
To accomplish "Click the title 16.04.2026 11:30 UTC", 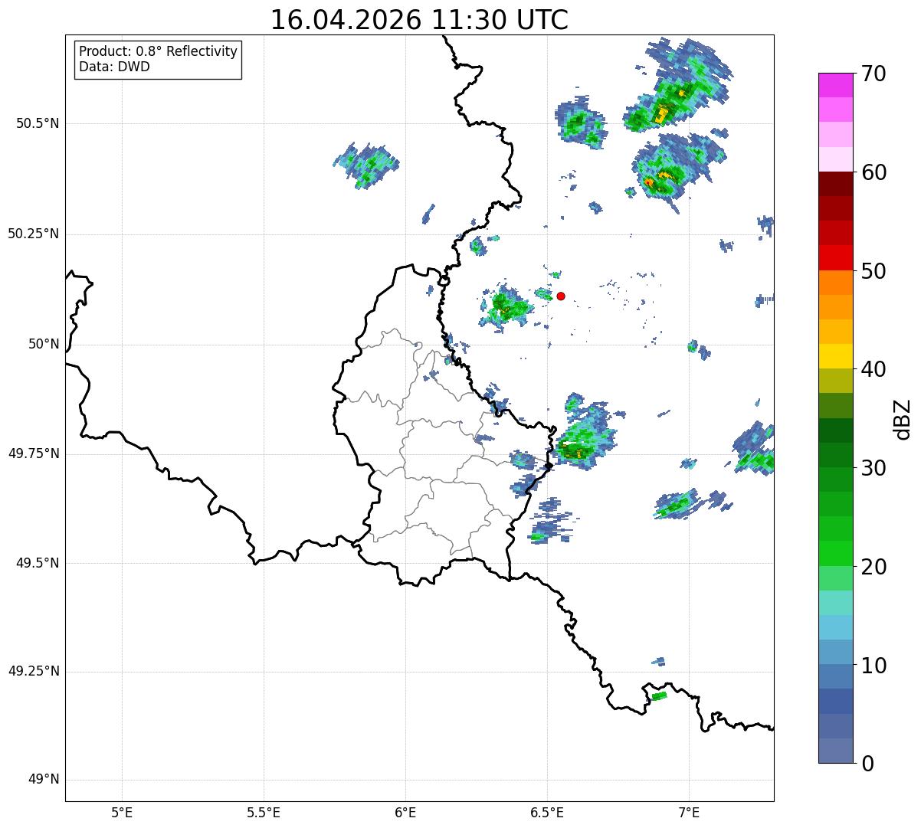I will coord(419,20).
